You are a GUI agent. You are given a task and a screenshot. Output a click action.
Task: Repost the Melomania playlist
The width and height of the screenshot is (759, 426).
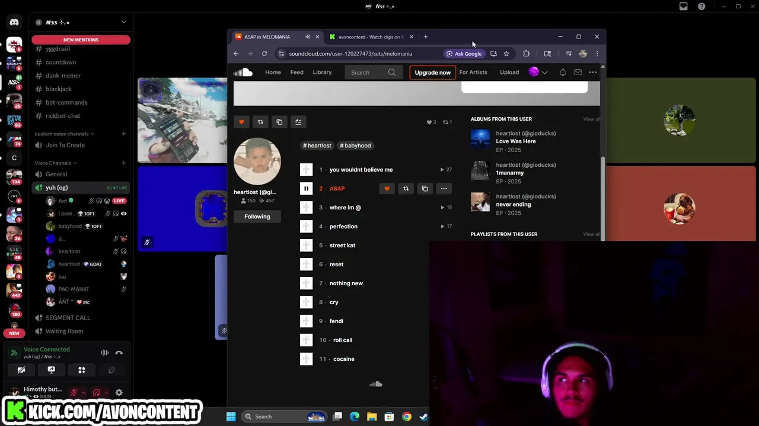(260, 122)
